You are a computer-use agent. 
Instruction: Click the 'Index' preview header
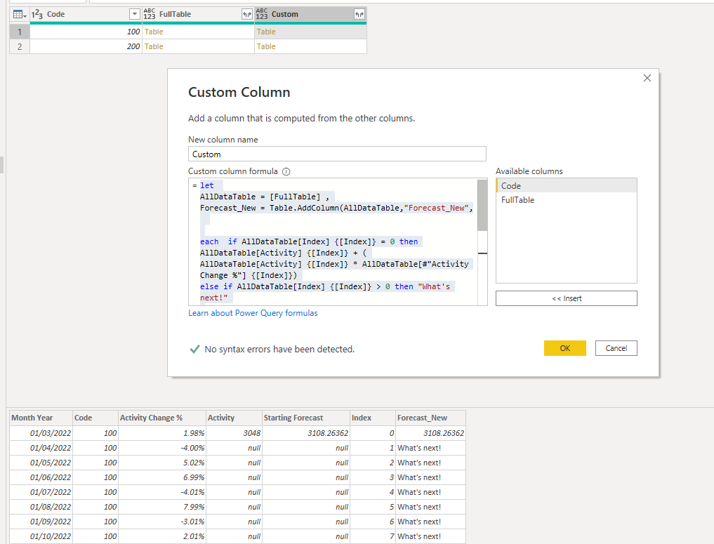[x=373, y=418]
